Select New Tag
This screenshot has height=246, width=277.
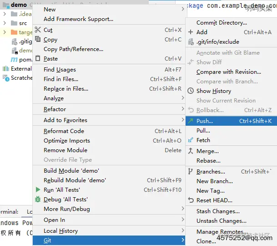[231, 191]
